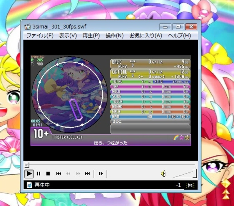Click the seek bar thumb
This screenshot has height=206, width=234.
[x=27, y=165]
